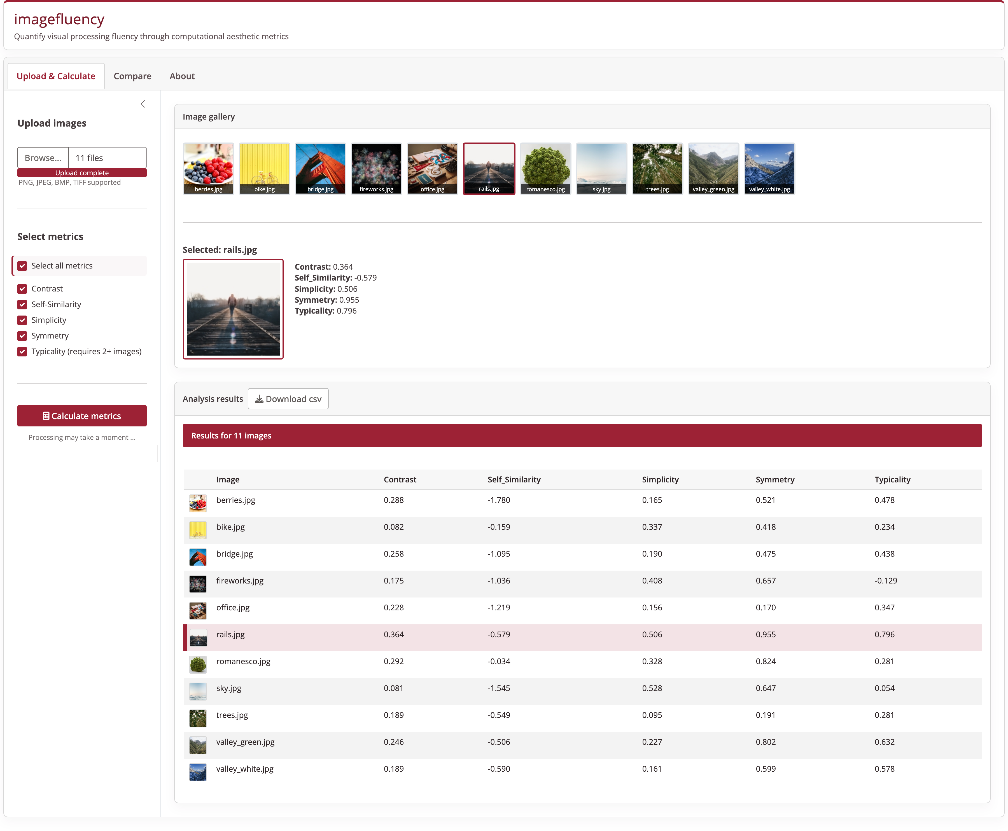The width and height of the screenshot is (1008, 831).
Task: Collapse the Upload images sidebar
Action: tap(143, 103)
